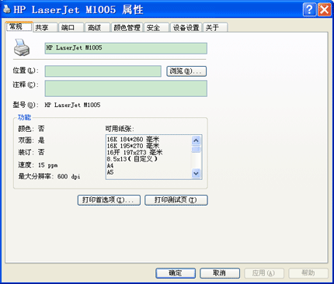Viewport: 334px width, 284px height.
Task: Click the 装订: 否 text
Action: [x=31, y=152]
